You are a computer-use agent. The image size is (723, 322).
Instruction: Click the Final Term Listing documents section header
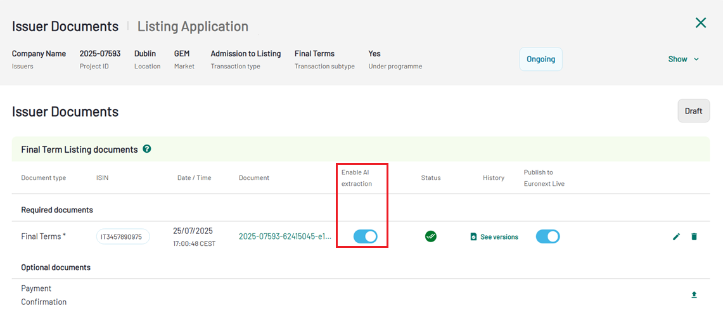[x=79, y=150]
